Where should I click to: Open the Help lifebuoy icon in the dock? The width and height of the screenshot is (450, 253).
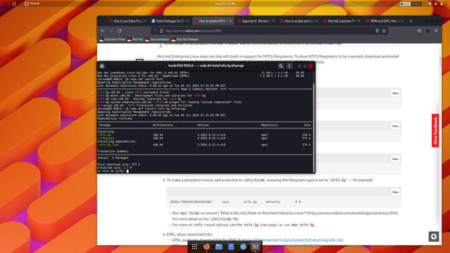[x=243, y=247]
